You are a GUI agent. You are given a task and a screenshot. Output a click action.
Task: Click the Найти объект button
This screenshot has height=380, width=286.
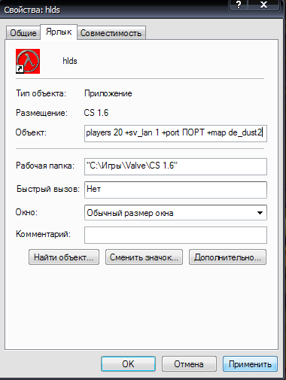coord(64,257)
